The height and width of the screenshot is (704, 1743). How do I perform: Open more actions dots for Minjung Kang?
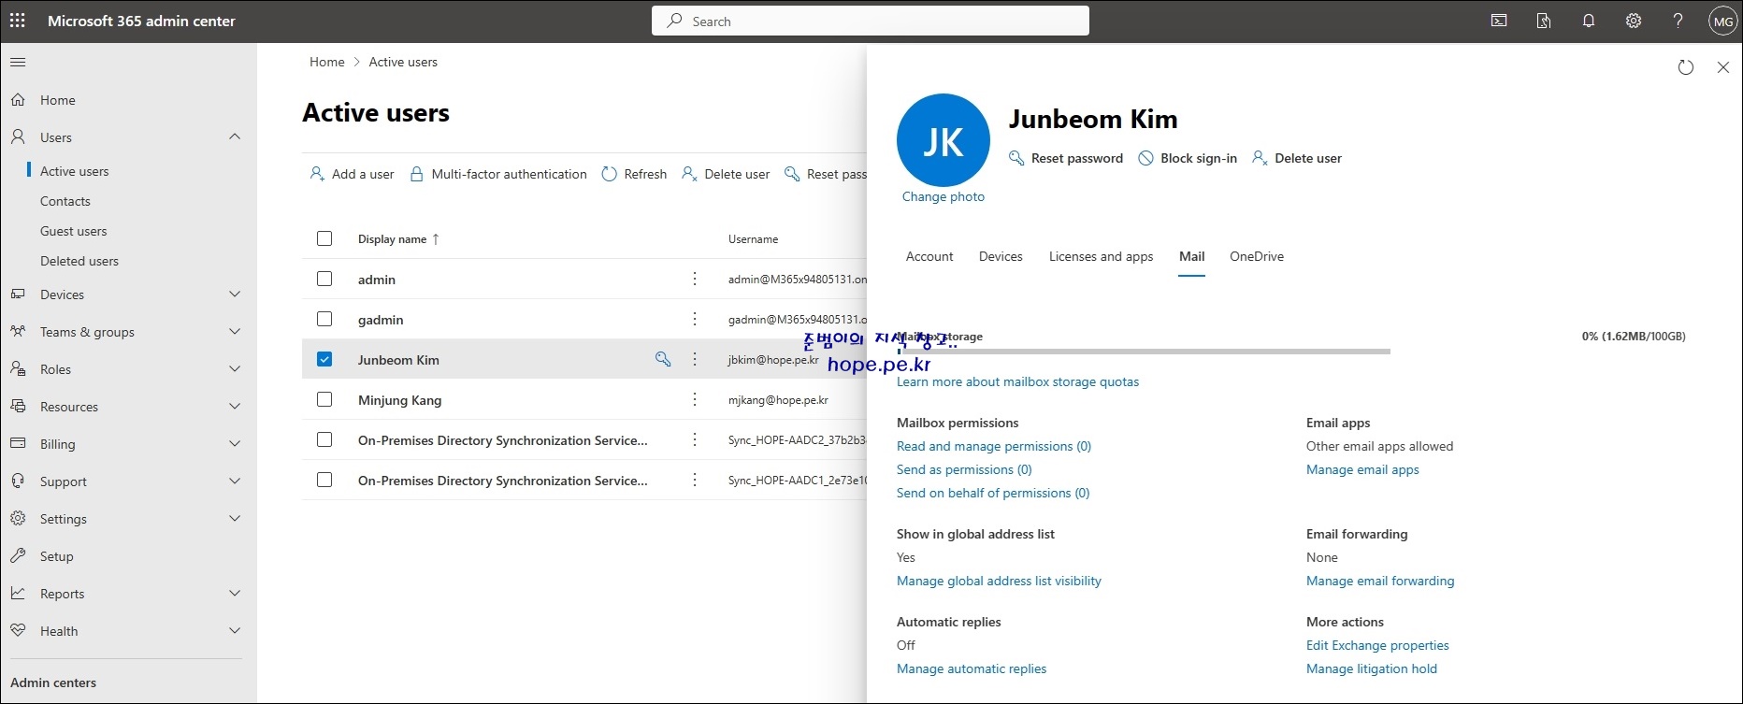(695, 399)
